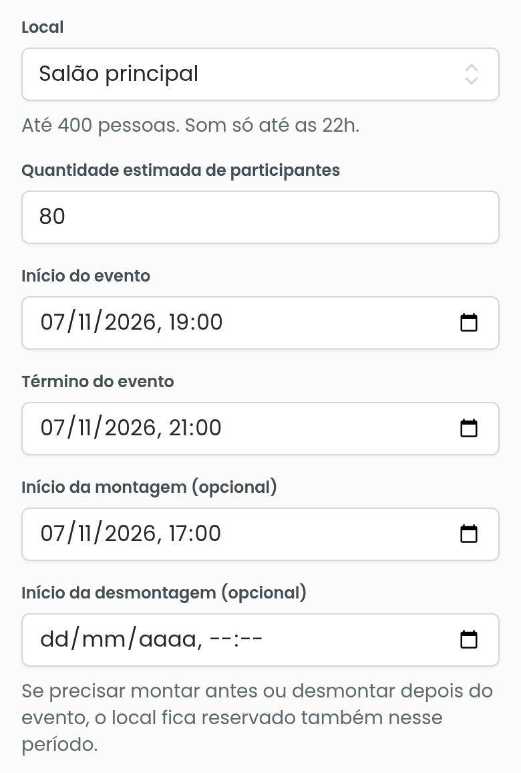Screen dimensions: 521x773
Task: Click calendar icon in Início da desmontagem field
Action: click(468, 639)
